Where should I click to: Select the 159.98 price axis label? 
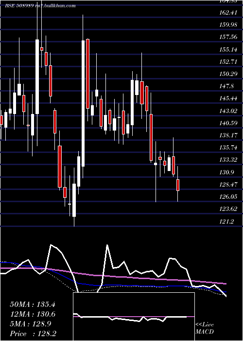[x=228, y=25]
